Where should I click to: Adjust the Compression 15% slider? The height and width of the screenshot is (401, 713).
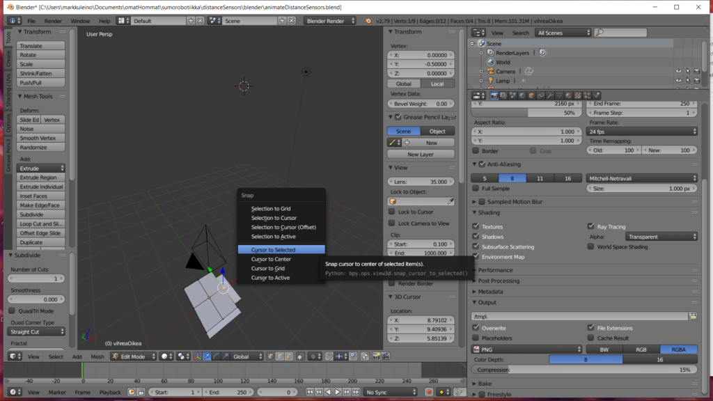click(585, 370)
